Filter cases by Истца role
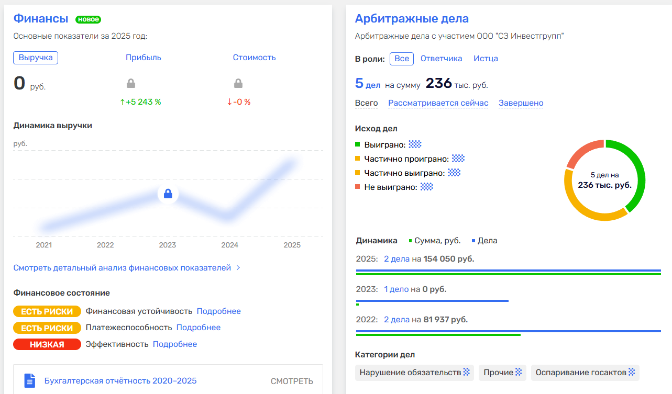Viewport: 672px width, 394px height. [486, 59]
